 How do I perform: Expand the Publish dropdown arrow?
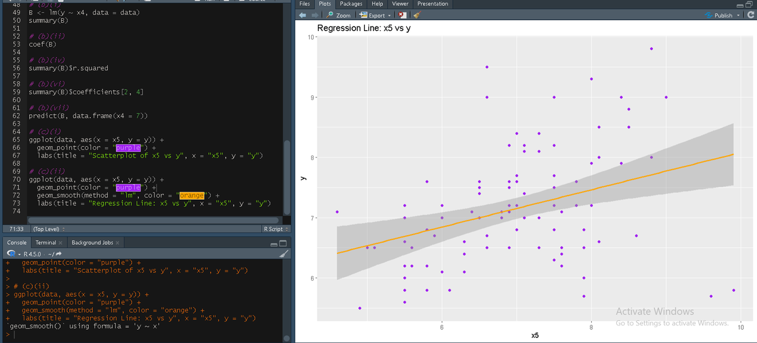739,15
